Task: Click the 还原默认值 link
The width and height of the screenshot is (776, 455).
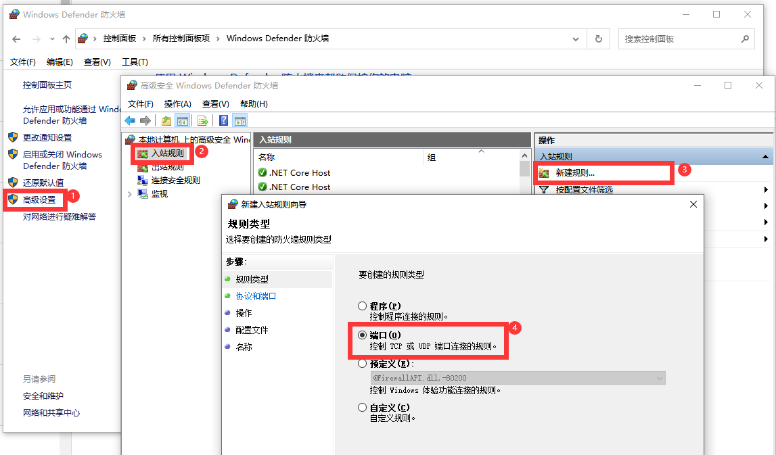Action: 43,183
